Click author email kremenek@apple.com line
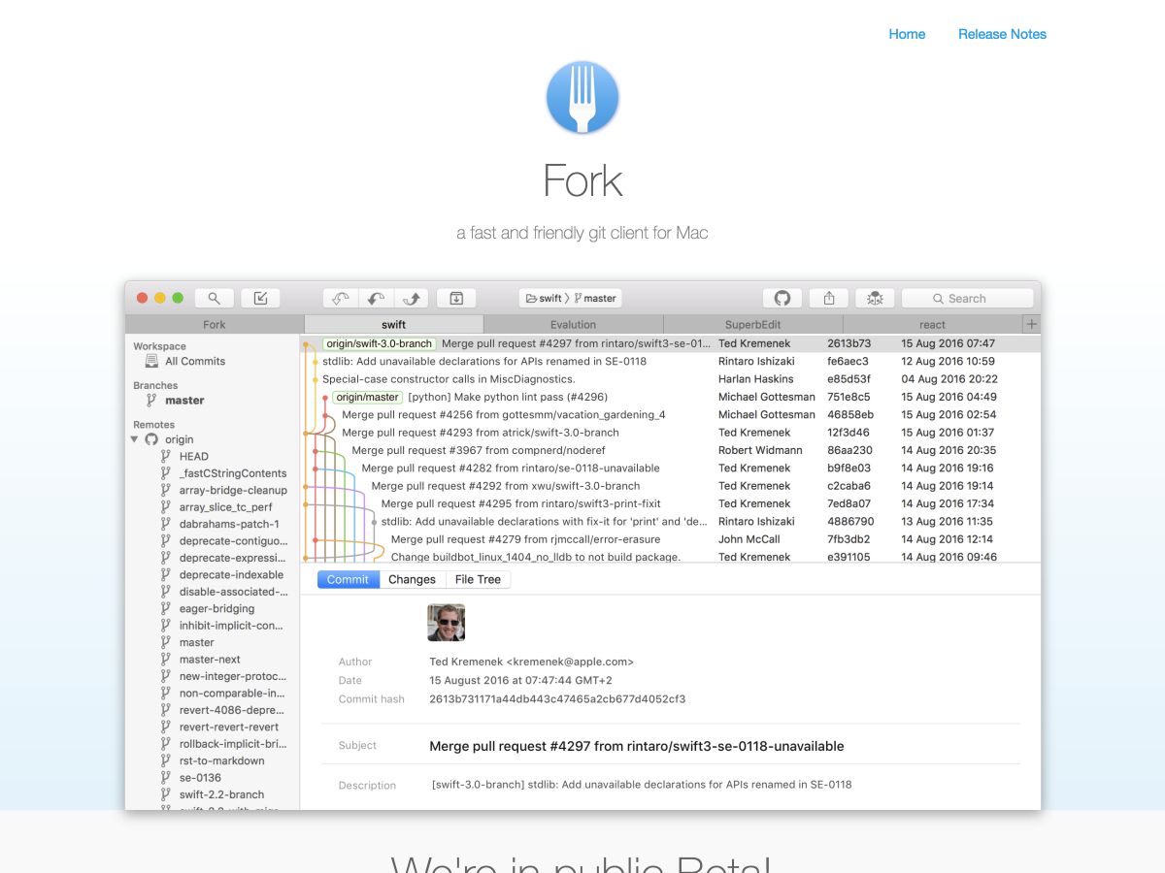This screenshot has width=1165, height=873. [x=531, y=662]
